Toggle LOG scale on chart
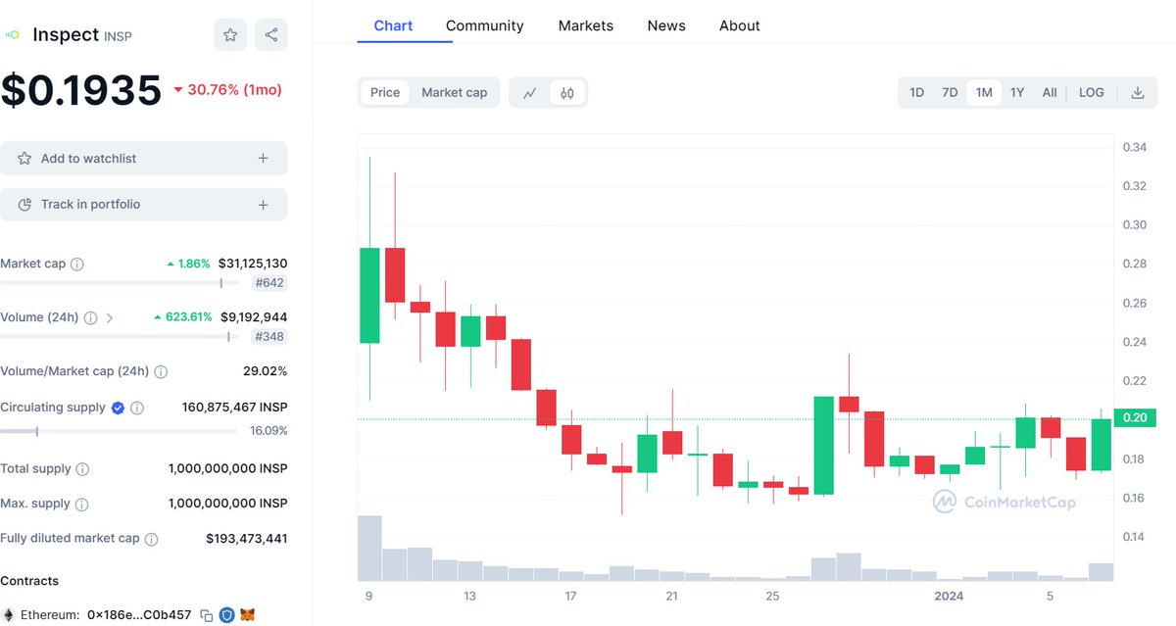Viewport: 1176px width, 626px height. click(1092, 92)
